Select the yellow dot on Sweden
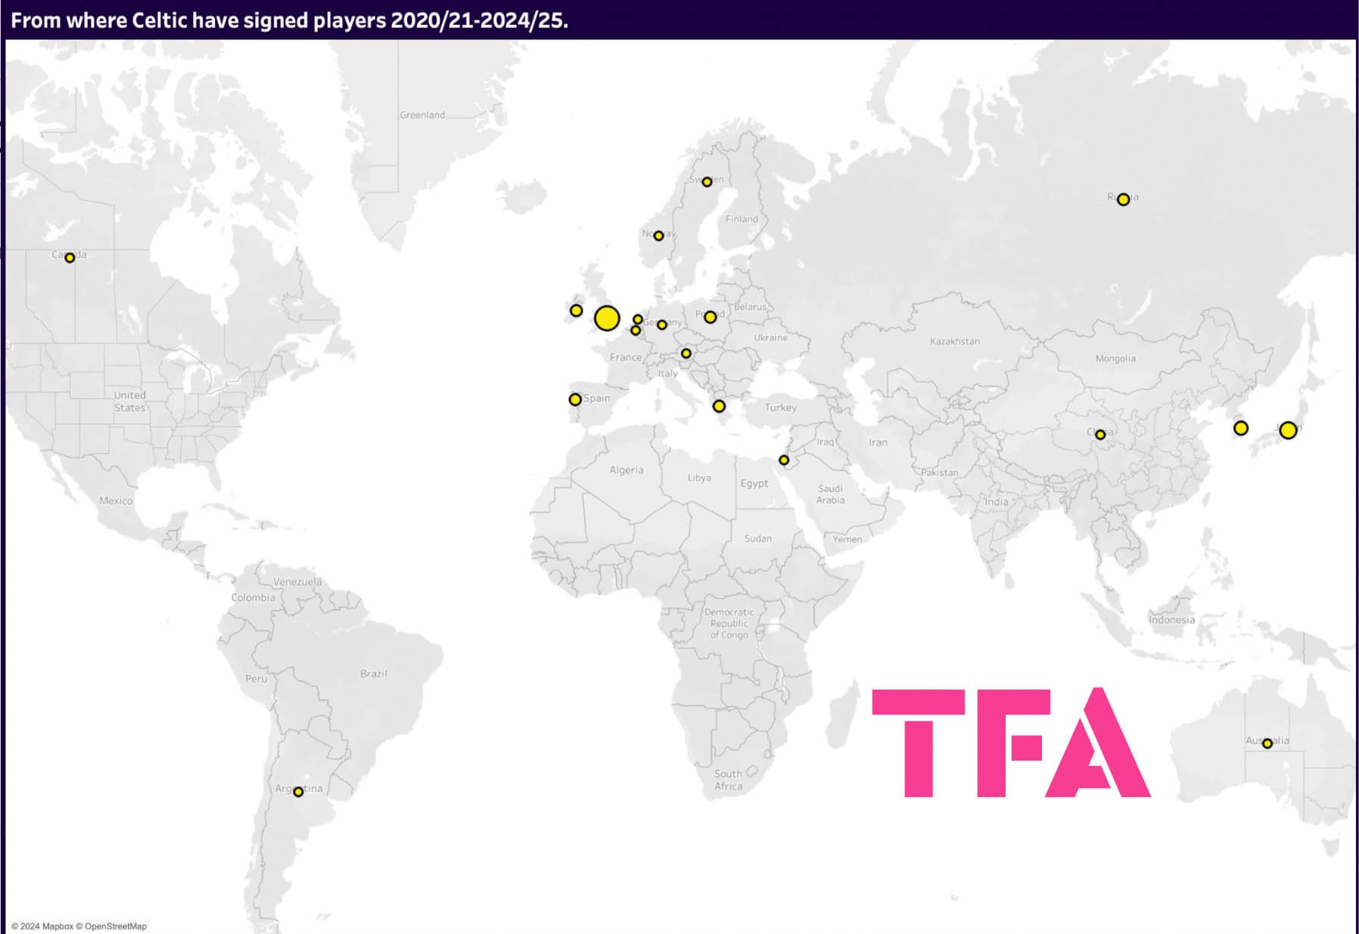This screenshot has height=934, width=1359. click(x=707, y=182)
